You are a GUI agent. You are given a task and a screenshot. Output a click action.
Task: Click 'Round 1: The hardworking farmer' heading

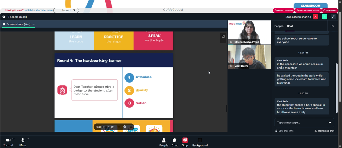(x=89, y=61)
